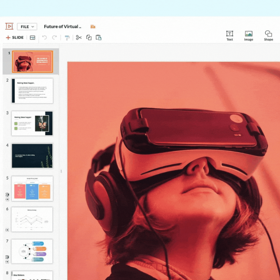The height and width of the screenshot is (280, 280).
Task: Insert a text box with the Text tool
Action: [230, 36]
